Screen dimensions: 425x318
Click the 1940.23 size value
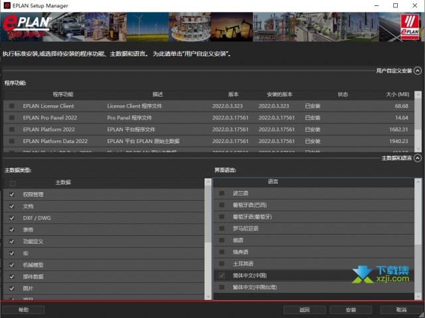398,141
